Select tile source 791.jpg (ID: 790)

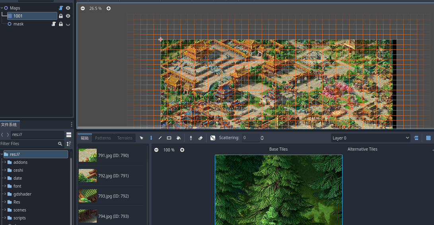click(111, 155)
